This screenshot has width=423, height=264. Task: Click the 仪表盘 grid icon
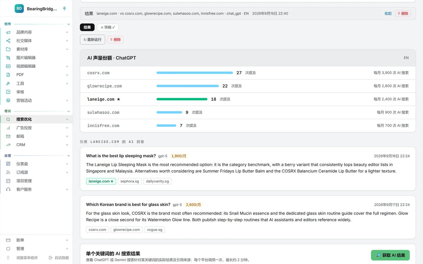pyautogui.click(x=8, y=164)
